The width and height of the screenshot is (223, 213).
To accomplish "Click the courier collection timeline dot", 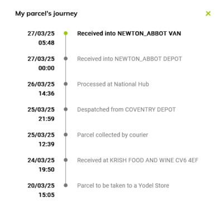I will (66, 134).
